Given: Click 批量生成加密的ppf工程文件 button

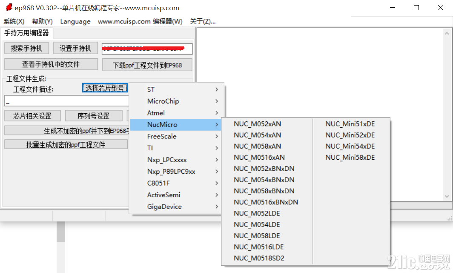Looking at the screenshot, I should [66, 144].
